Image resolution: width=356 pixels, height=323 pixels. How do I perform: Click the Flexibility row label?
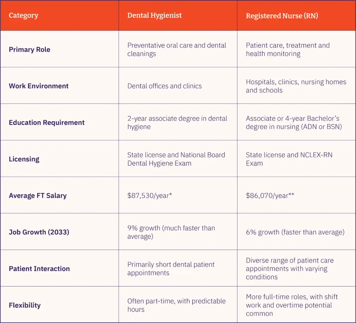[25, 305]
